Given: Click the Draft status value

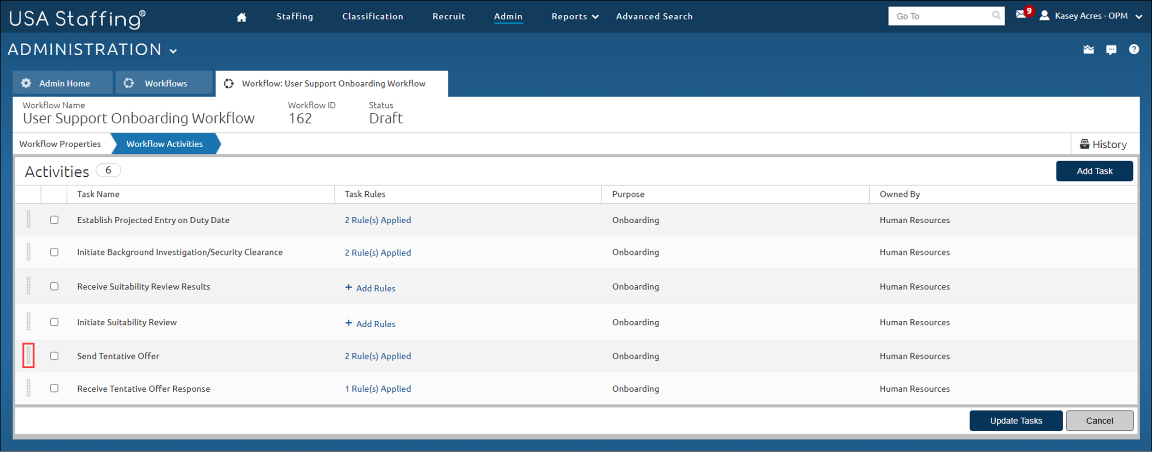Looking at the screenshot, I should click(x=386, y=118).
